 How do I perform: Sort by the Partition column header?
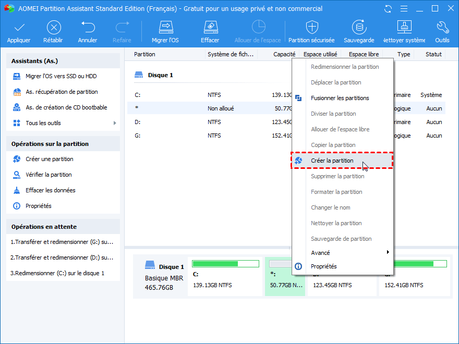144,54
